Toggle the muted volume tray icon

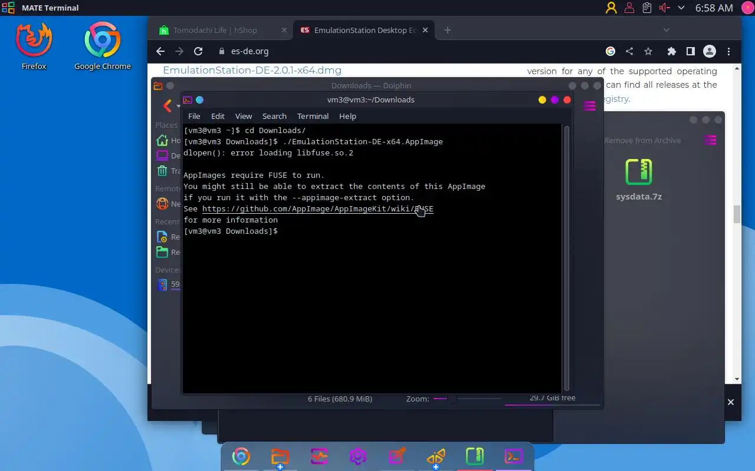pos(665,8)
